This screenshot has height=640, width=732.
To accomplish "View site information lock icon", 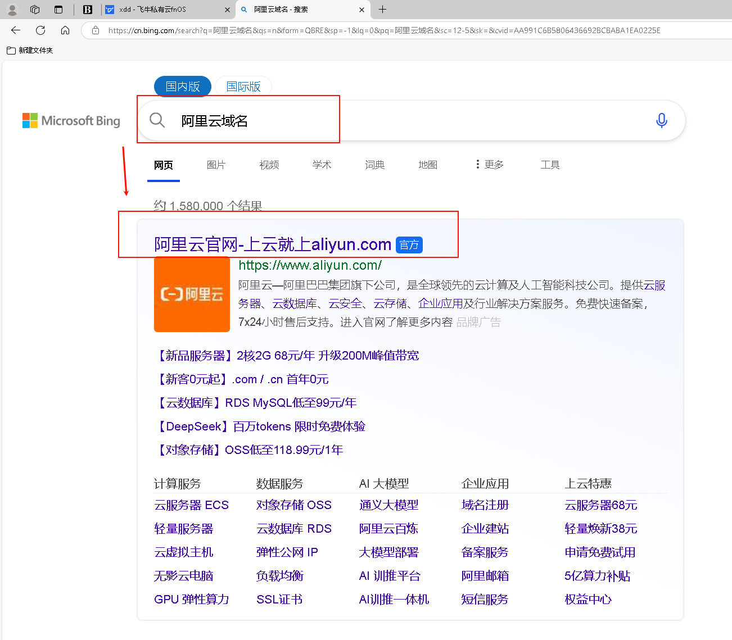I will click(96, 30).
